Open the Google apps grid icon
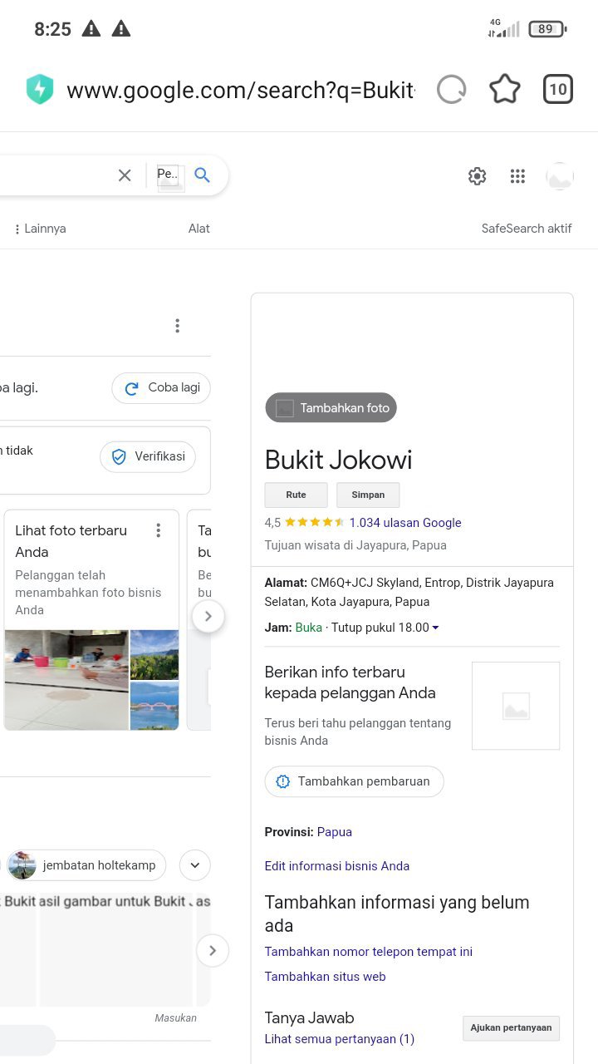This screenshot has height=1064, width=598. point(517,176)
